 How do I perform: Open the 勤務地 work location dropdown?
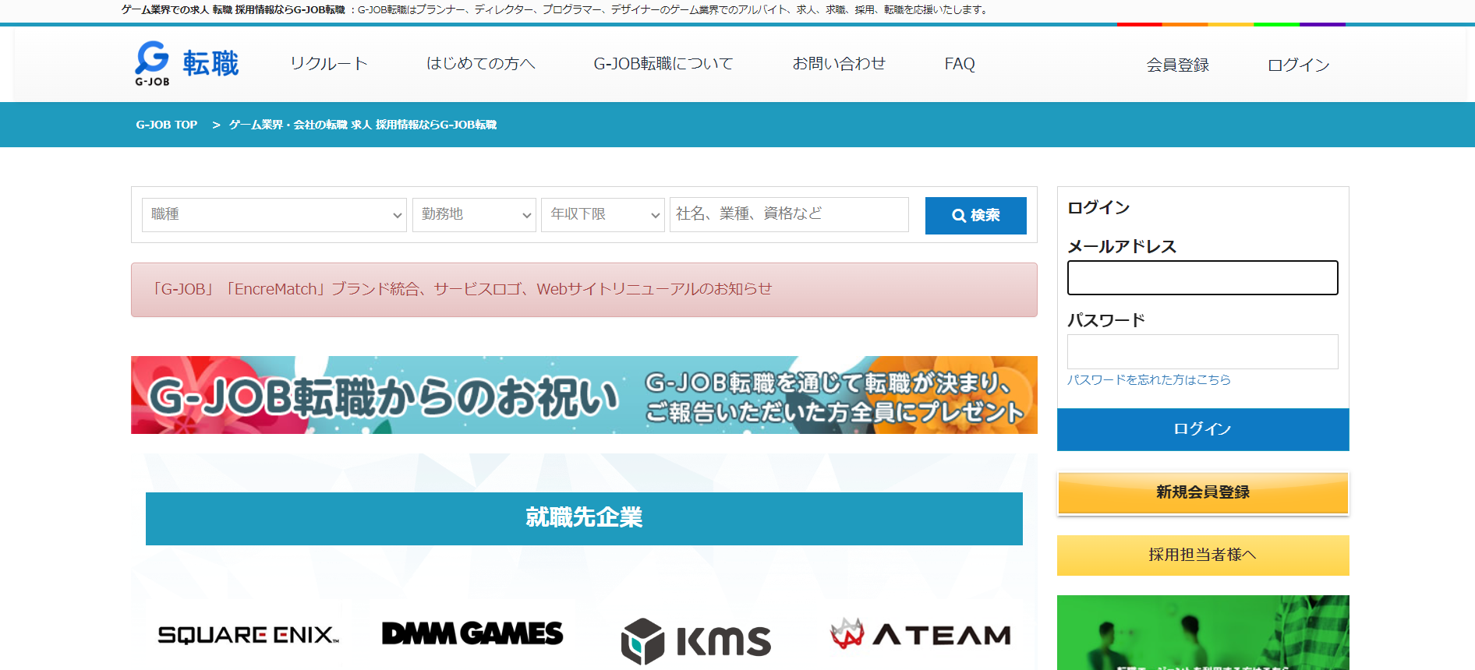click(x=474, y=215)
